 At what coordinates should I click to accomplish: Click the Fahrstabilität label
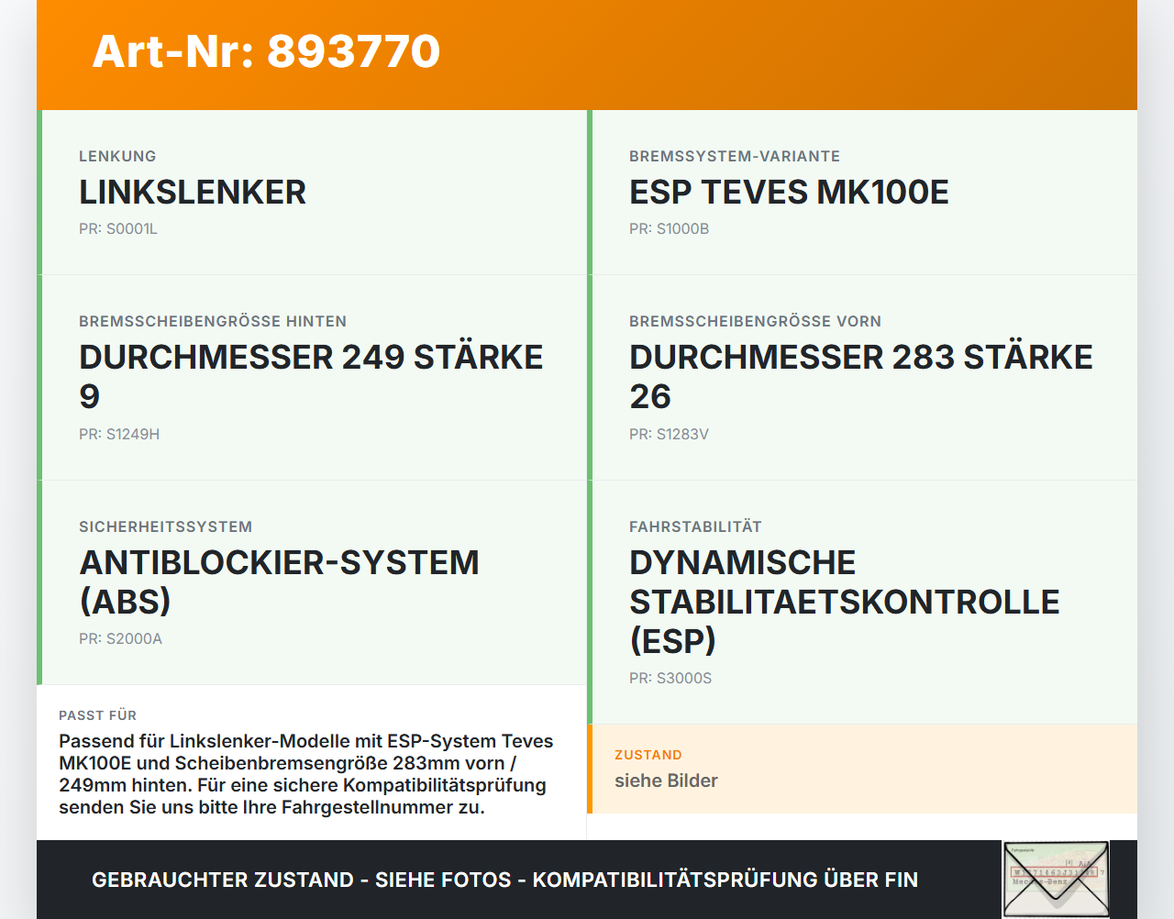click(x=695, y=527)
